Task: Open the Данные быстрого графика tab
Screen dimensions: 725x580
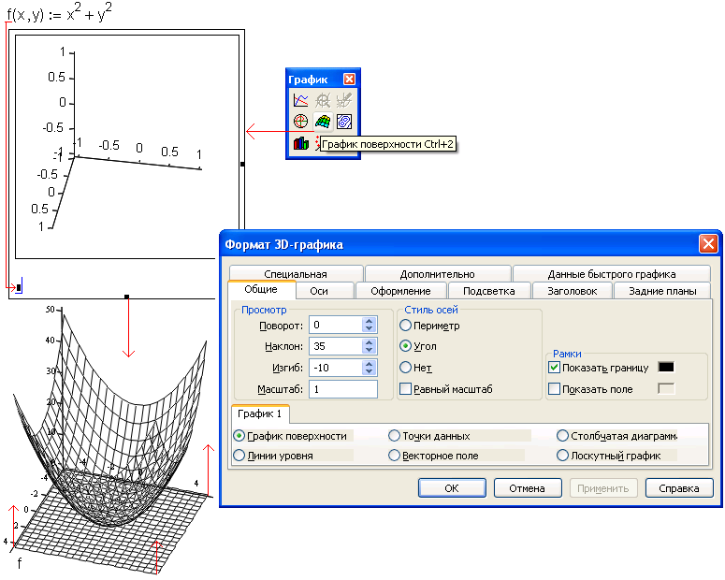Action: pos(612,274)
